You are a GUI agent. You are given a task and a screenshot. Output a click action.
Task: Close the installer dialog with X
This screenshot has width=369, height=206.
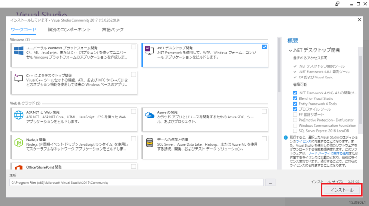[x=359, y=20]
